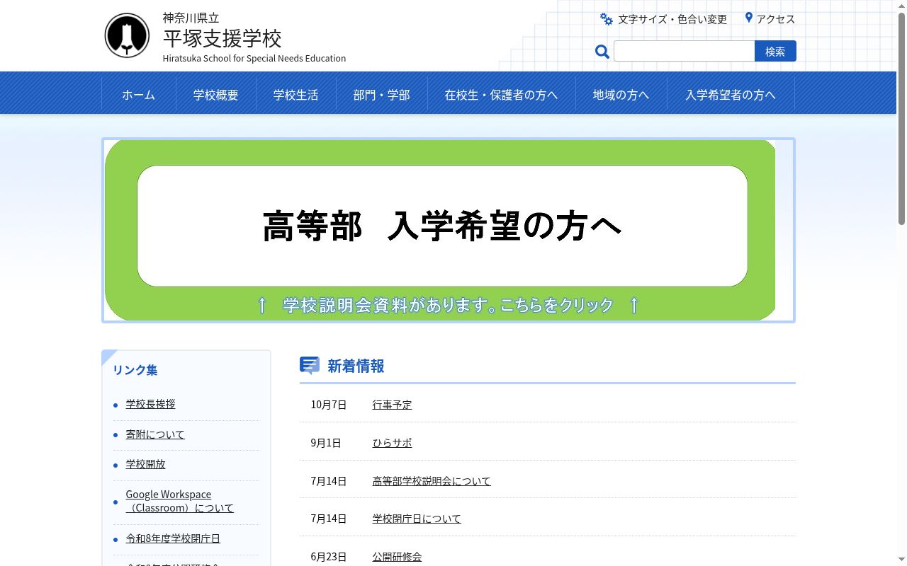Open 寄附について sidebar link

(155, 434)
